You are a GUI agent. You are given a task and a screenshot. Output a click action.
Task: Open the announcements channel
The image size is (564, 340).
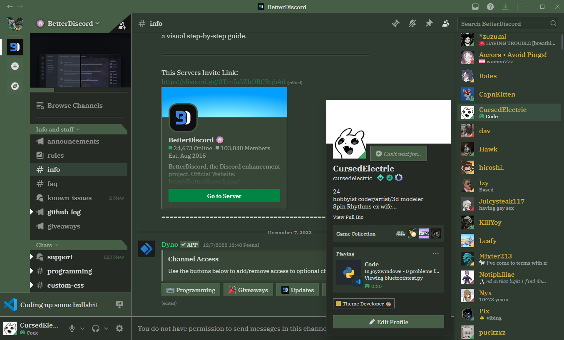pos(79,141)
